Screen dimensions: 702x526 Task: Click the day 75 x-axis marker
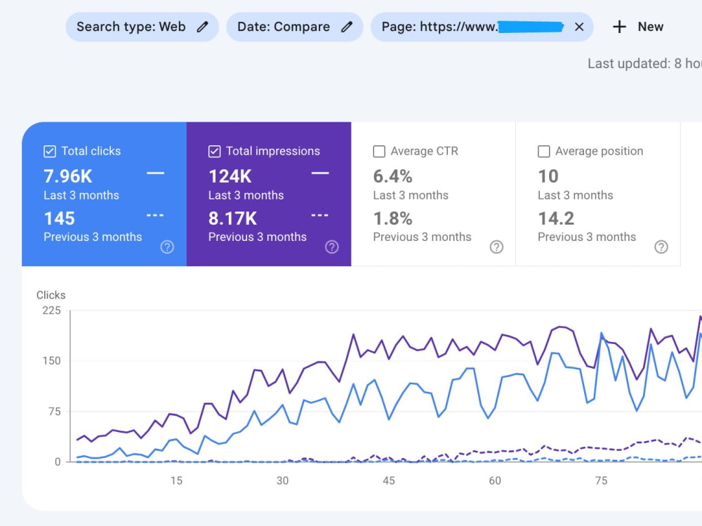pos(602,481)
